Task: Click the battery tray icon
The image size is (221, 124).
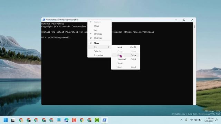Action: coord(200,120)
